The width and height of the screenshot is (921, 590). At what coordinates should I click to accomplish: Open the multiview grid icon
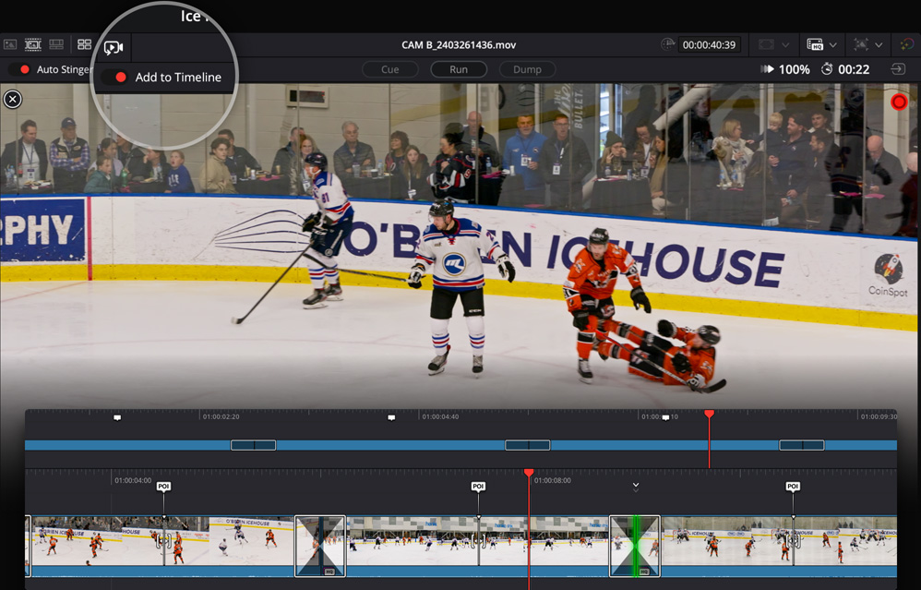84,44
